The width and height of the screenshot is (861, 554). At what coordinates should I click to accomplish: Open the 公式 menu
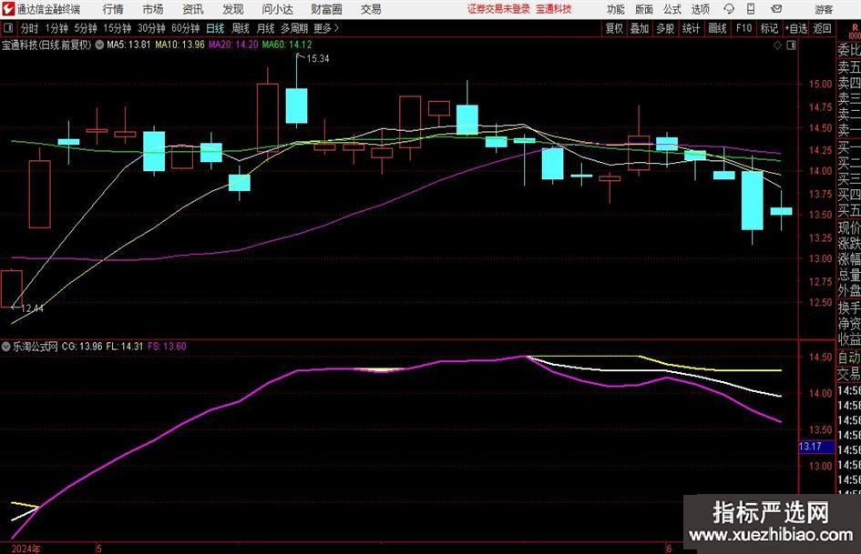(671, 9)
